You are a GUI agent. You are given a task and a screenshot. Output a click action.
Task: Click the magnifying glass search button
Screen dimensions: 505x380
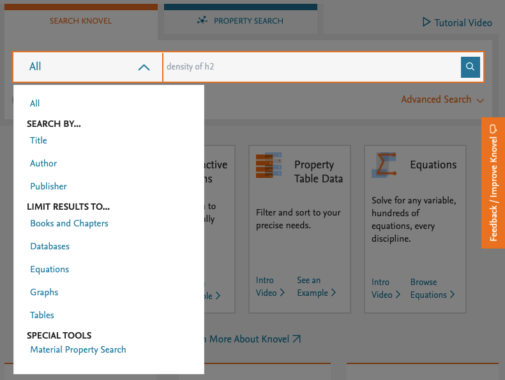point(470,66)
